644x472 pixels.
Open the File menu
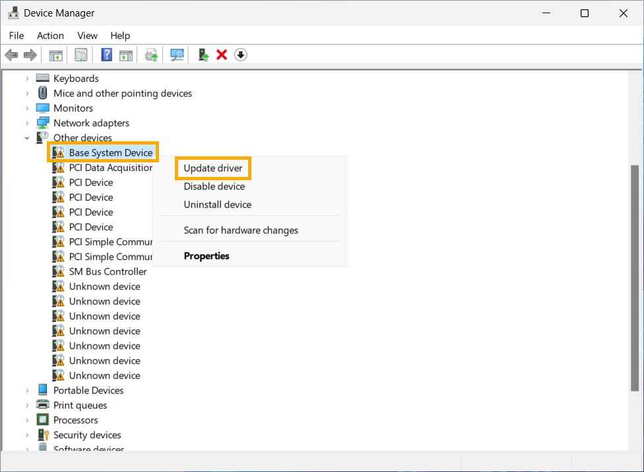(16, 36)
